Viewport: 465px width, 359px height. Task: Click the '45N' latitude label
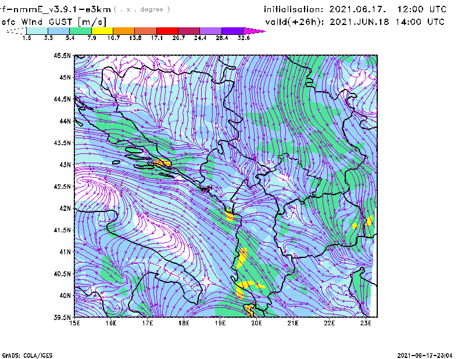click(x=65, y=77)
